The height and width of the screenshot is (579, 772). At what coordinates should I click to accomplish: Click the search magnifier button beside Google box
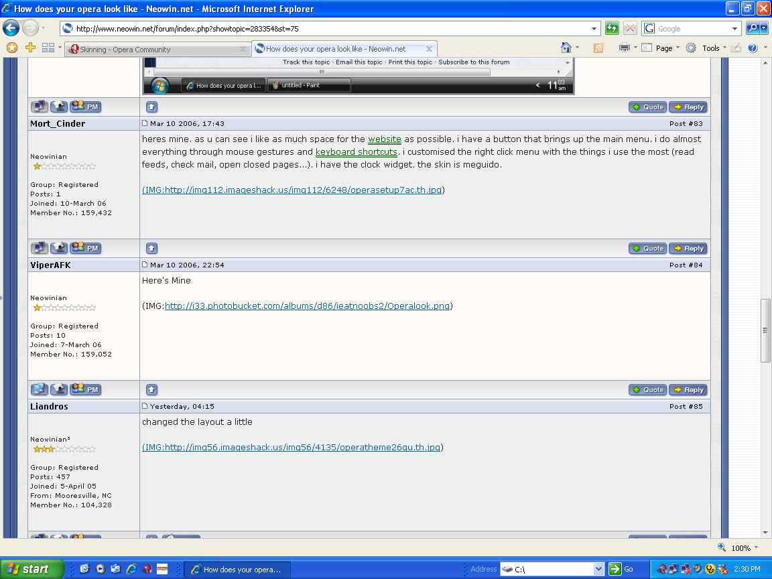pyautogui.click(x=753, y=28)
